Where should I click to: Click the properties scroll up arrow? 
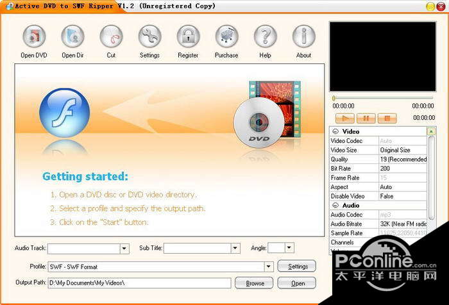point(431,131)
